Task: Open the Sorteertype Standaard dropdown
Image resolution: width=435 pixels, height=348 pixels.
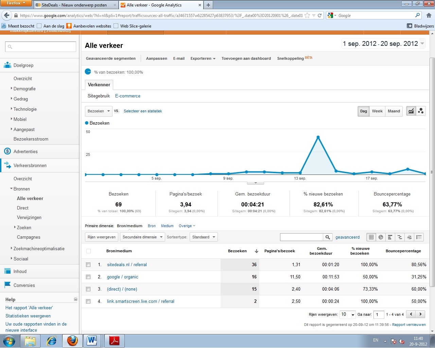Action: point(204,237)
